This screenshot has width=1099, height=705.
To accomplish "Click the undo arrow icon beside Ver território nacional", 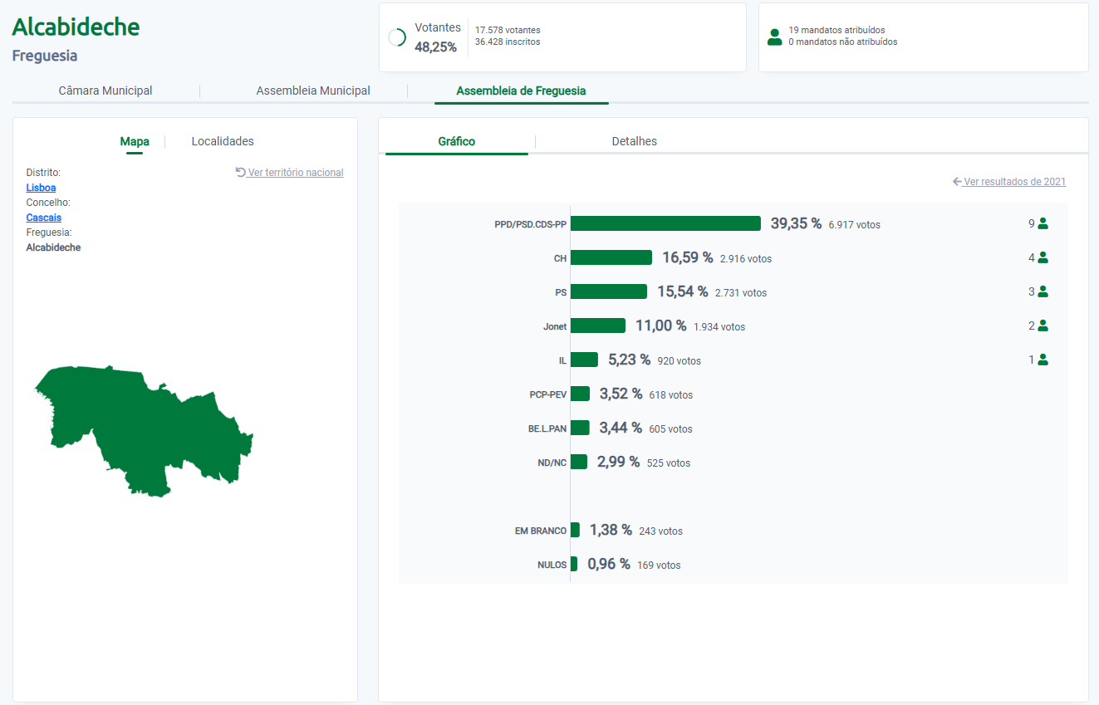I will click(x=241, y=172).
